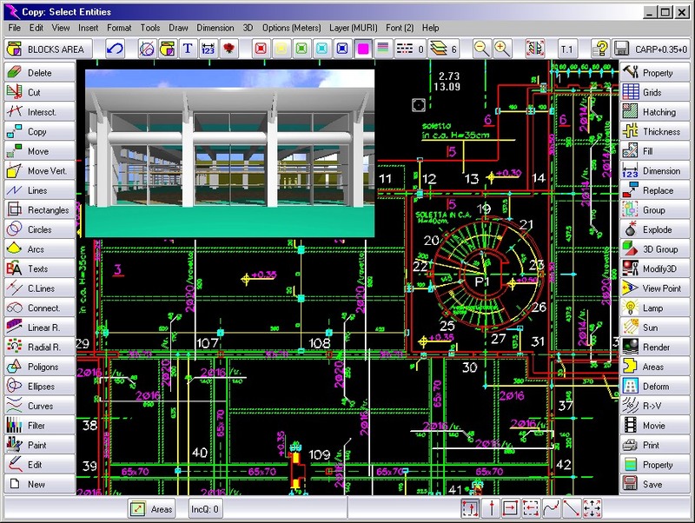Select the four-arrows select all icon
The image size is (695, 523).
point(592,508)
